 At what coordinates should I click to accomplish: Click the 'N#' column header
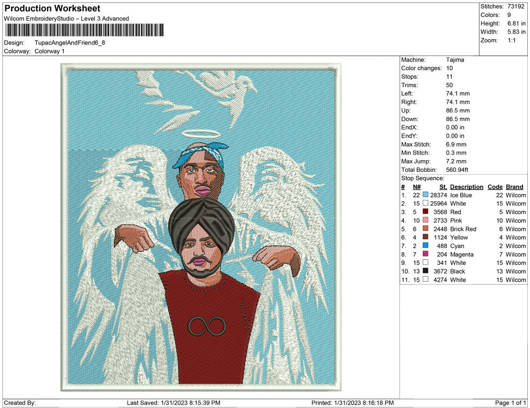click(417, 186)
